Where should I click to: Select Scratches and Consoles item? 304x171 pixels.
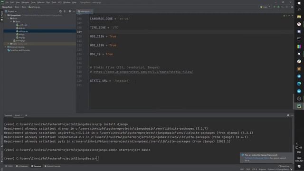[19, 50]
